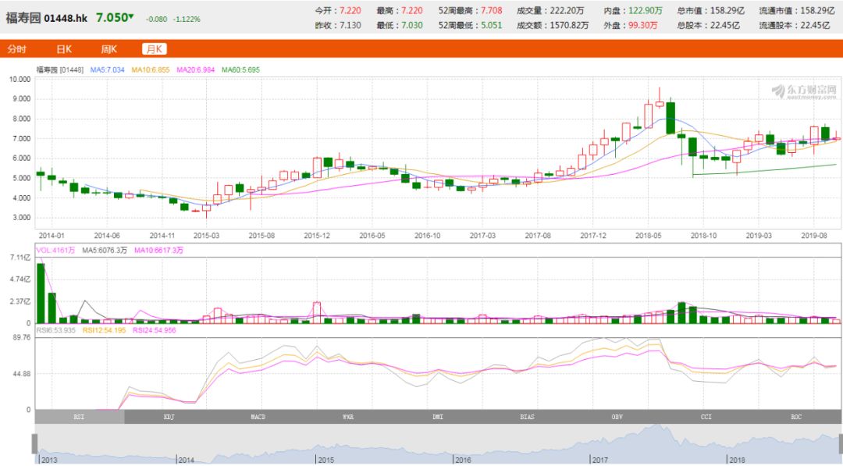The image size is (843, 466).
Task: Open the 日K daily candlestick tab
Action: click(x=63, y=49)
